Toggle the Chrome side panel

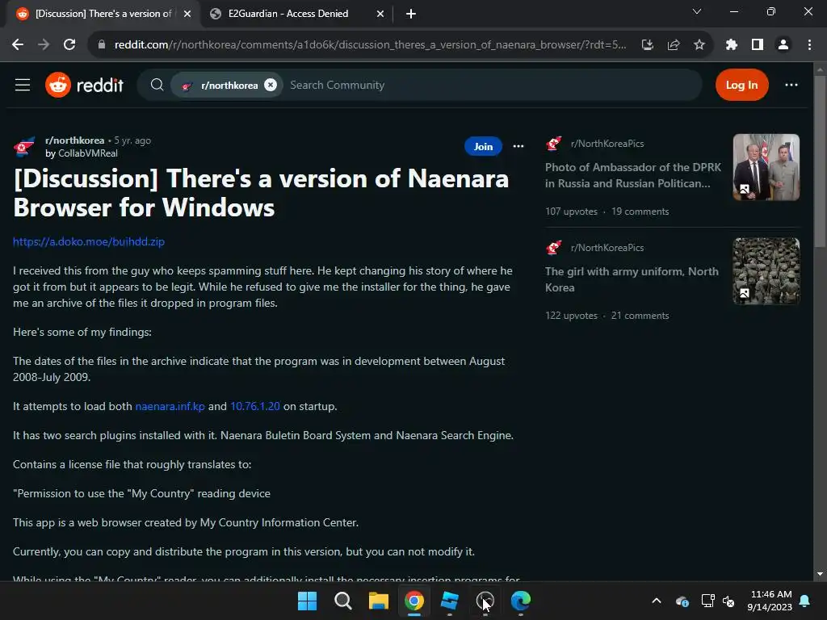coord(758,45)
